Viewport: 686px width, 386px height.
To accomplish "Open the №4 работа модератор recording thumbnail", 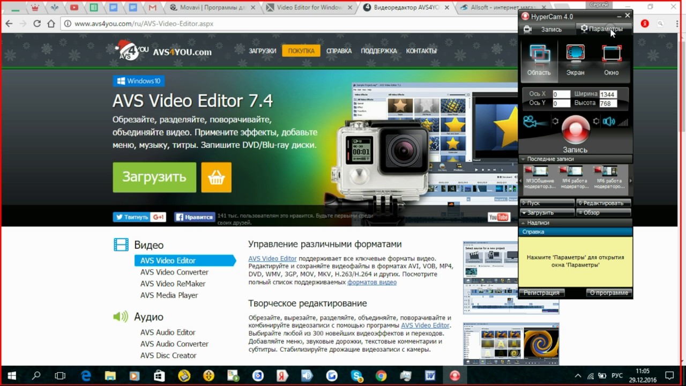I will coord(574,178).
